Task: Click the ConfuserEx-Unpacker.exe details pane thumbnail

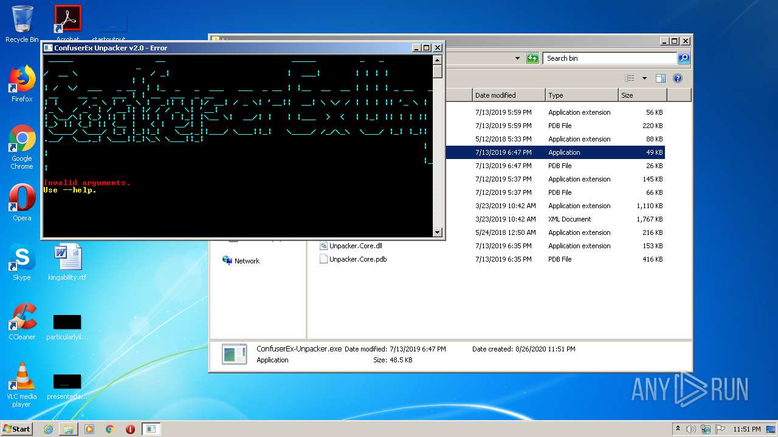Action: pos(234,354)
